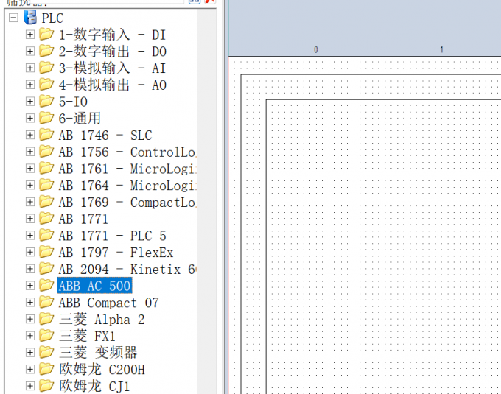The height and width of the screenshot is (394, 501).
Task: Click the ABB AC 500 folder icon
Action: [46, 285]
